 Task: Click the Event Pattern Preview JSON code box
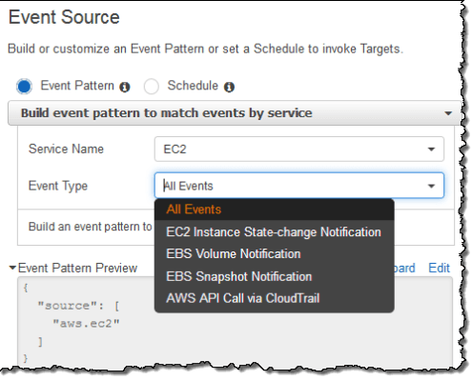pyautogui.click(x=235, y=321)
